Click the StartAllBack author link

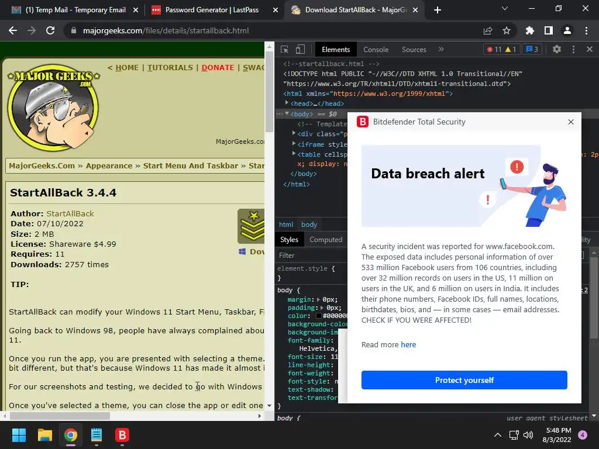click(70, 213)
